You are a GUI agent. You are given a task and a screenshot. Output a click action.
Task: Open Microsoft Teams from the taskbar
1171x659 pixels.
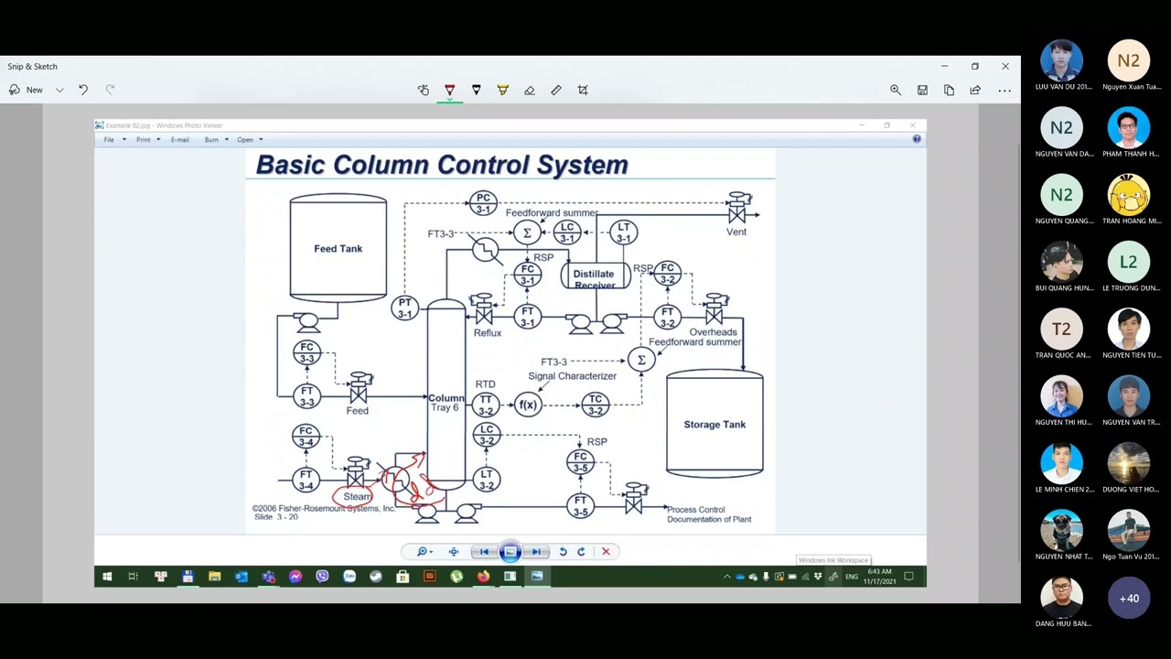(268, 576)
